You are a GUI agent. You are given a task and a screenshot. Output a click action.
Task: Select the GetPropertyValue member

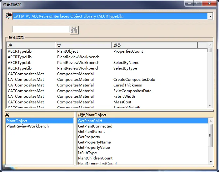(x=142, y=147)
